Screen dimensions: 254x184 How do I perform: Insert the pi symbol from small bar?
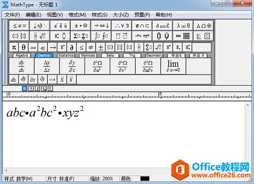14,47
